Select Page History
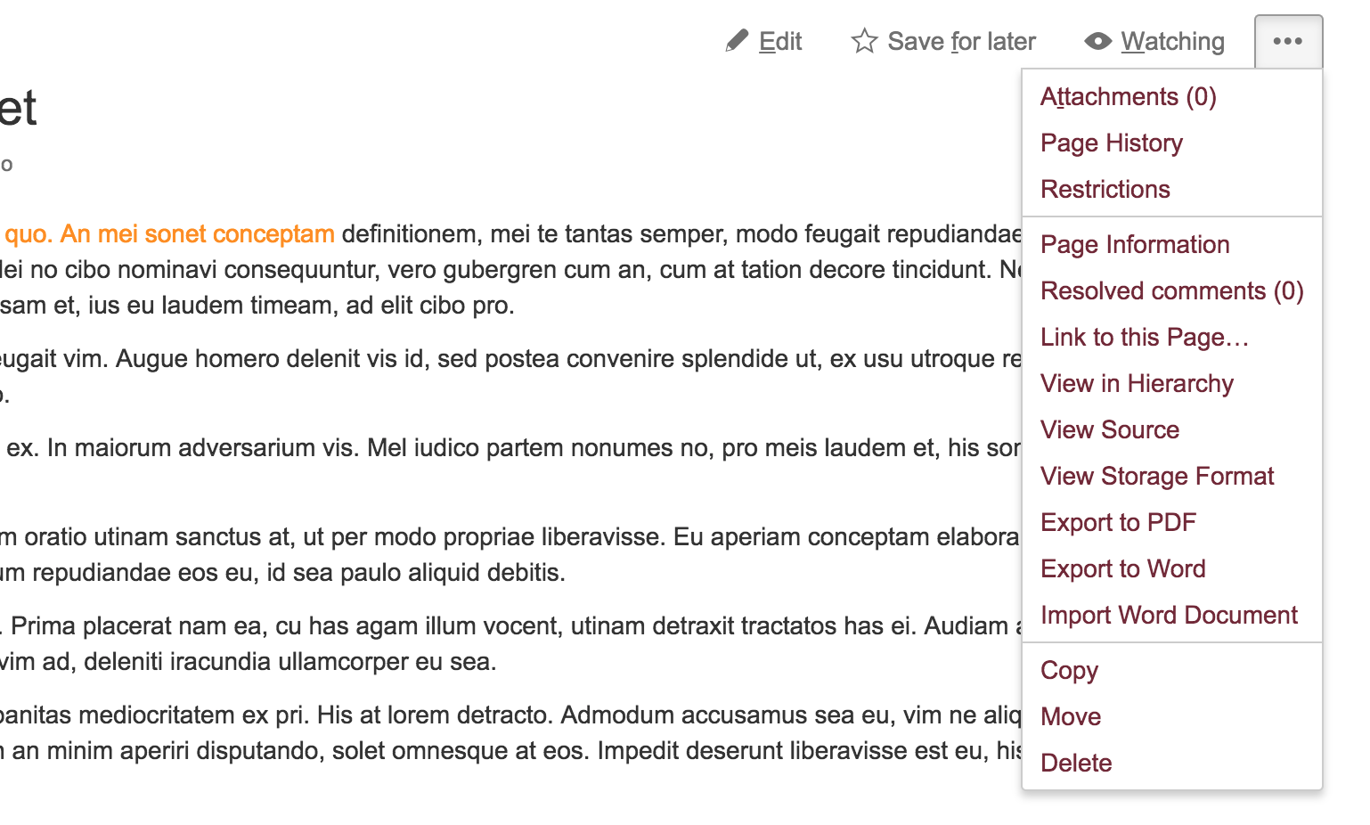The width and height of the screenshot is (1370, 825). coord(1111,143)
